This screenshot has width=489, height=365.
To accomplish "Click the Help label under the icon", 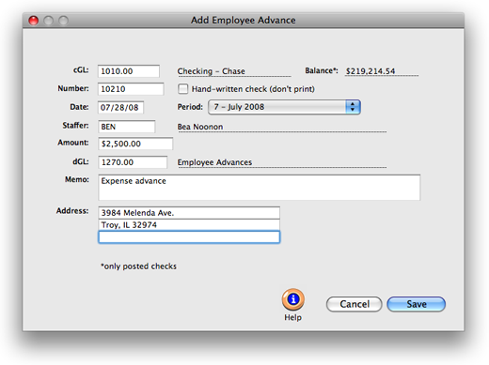I will coord(292,317).
